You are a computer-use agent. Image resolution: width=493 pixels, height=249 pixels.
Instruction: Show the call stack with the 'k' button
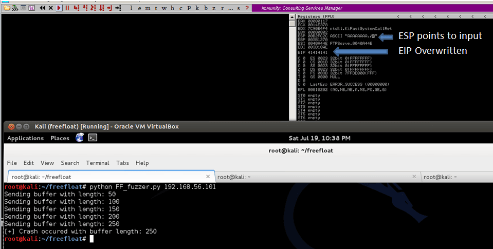[197, 9]
